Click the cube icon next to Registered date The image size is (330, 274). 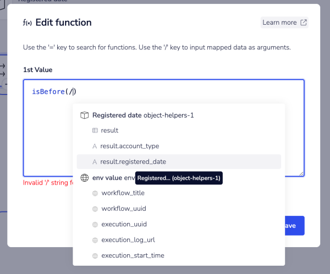pos(84,115)
